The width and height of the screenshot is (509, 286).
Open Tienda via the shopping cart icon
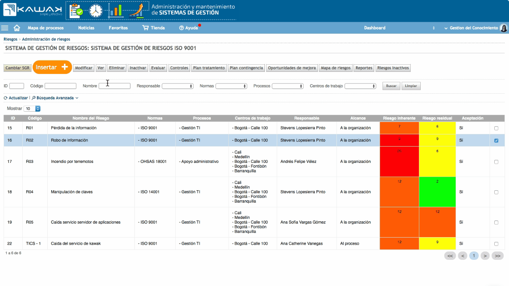(144, 28)
